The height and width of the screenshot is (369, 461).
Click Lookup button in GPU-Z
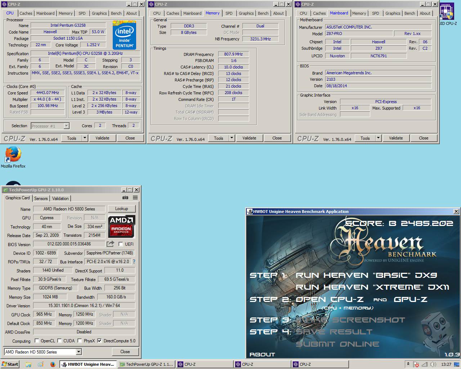coord(121,209)
